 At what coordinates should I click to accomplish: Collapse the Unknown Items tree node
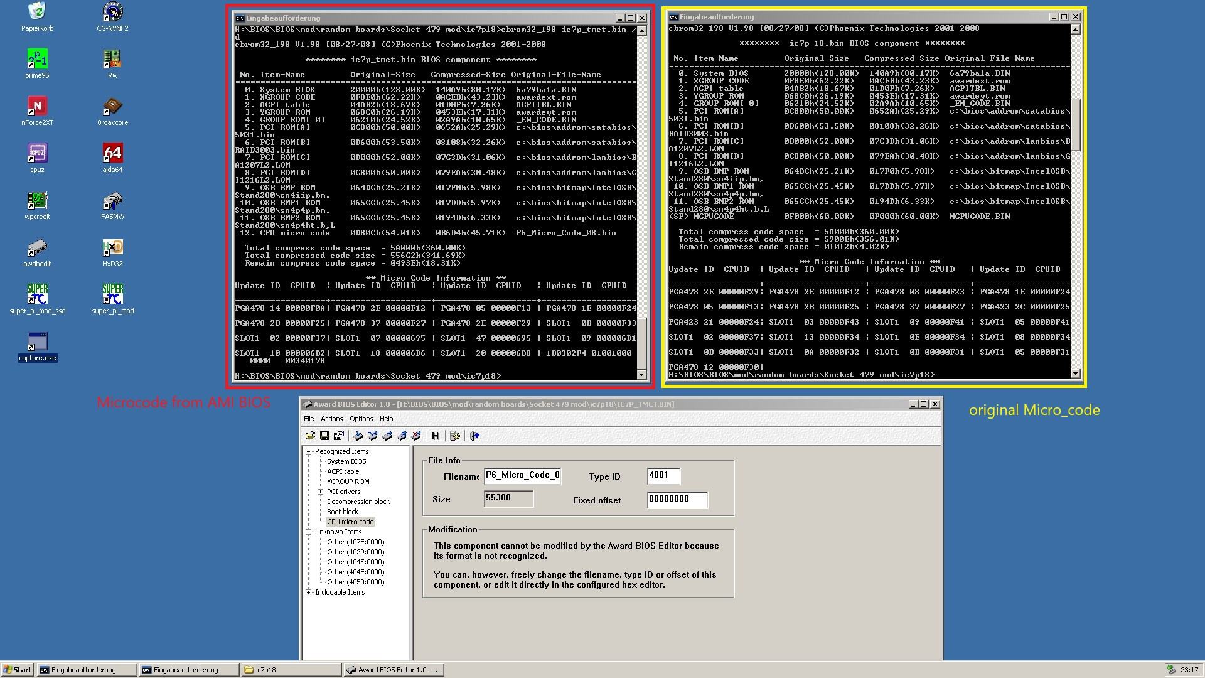point(308,532)
